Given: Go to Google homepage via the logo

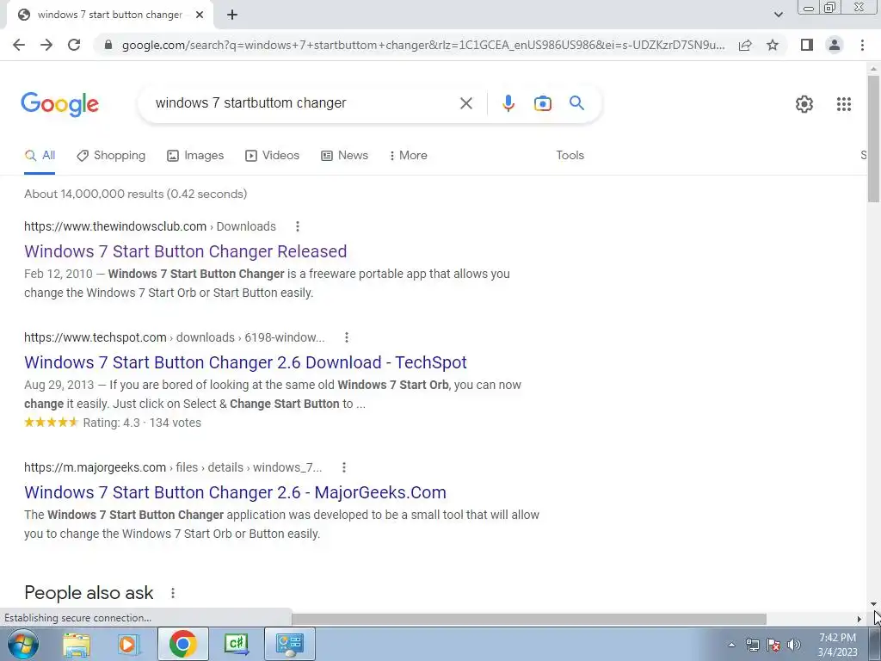Looking at the screenshot, I should (59, 104).
